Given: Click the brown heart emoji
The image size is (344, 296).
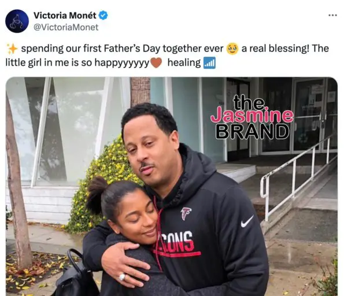Looking at the screenshot, I should 156,63.
